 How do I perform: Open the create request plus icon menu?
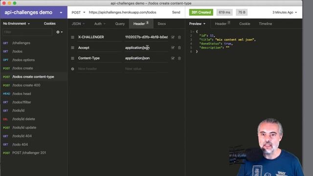[59, 32]
